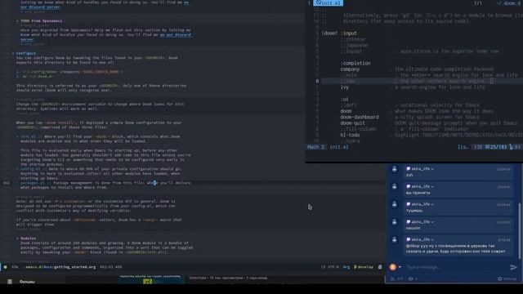Viewport: 523px width, 294px height.
Task: Click the green buffer status dot in modeline
Action: click(6, 267)
